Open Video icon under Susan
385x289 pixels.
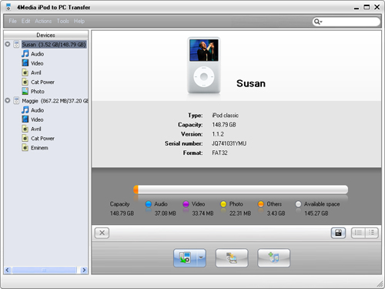click(x=25, y=63)
